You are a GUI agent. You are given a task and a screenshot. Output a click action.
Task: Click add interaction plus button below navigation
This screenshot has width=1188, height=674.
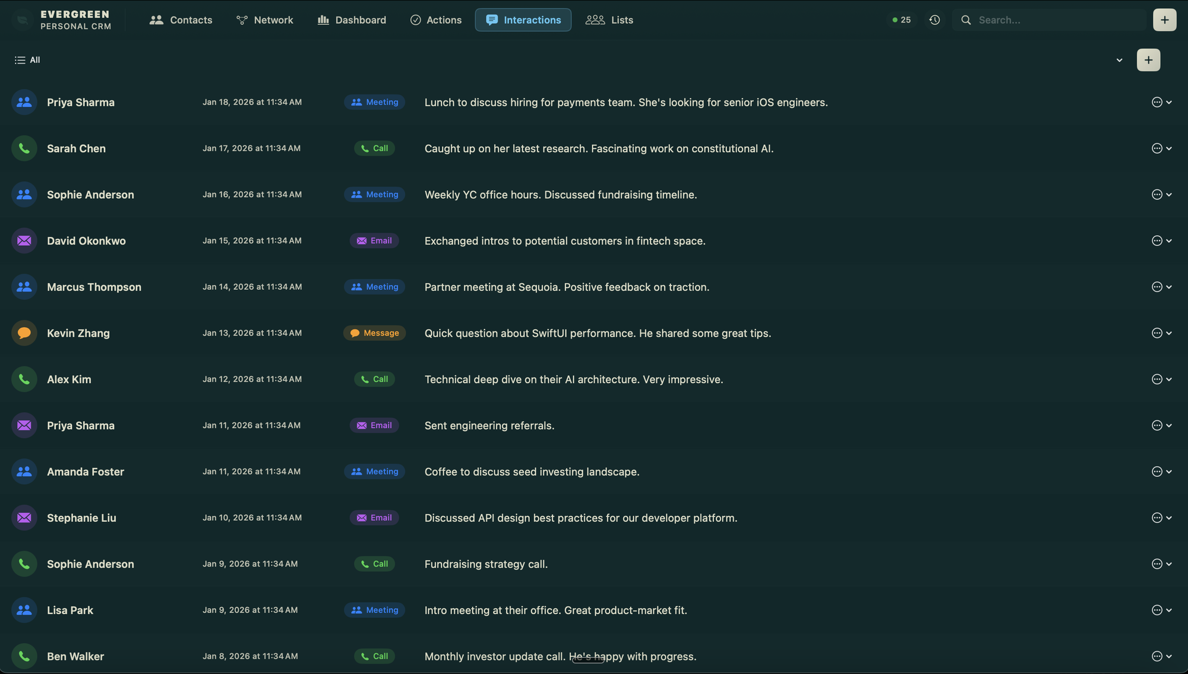[1148, 60]
